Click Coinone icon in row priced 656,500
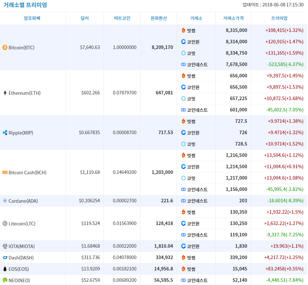Image resolution: width=308 pixels, height=285 pixels. tap(183, 87)
